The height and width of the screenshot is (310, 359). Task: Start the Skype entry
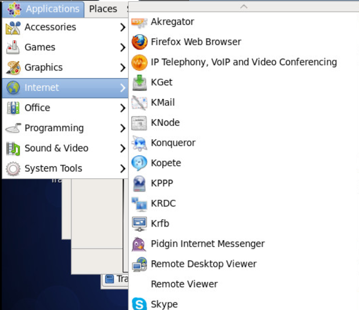click(x=243, y=302)
